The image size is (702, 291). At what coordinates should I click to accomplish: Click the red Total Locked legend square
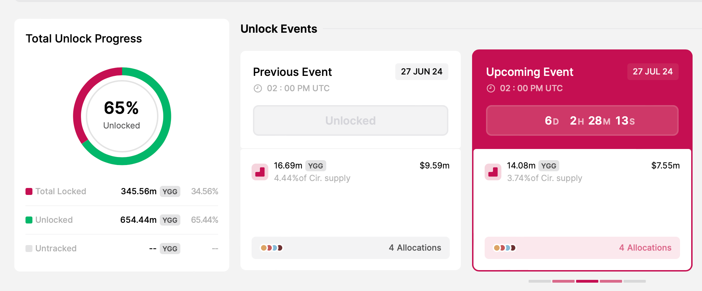(x=29, y=191)
